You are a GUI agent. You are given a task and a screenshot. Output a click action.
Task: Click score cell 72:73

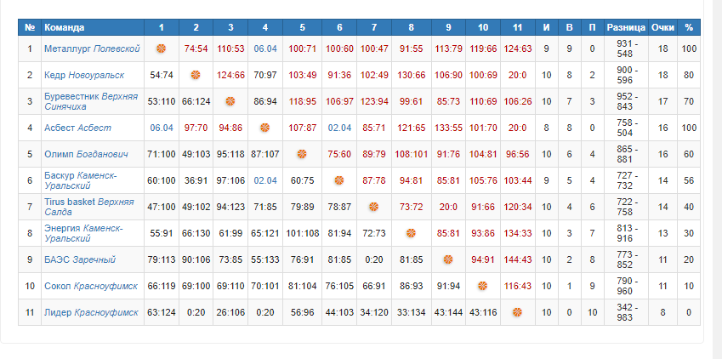click(x=374, y=233)
